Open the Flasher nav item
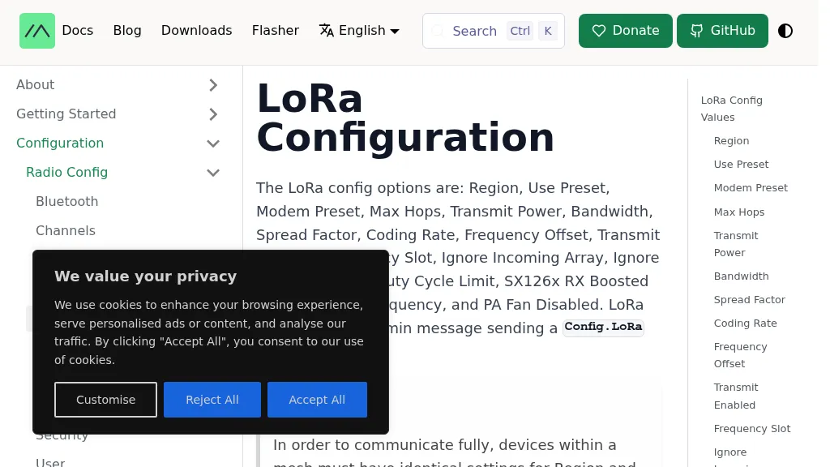 tap(276, 31)
